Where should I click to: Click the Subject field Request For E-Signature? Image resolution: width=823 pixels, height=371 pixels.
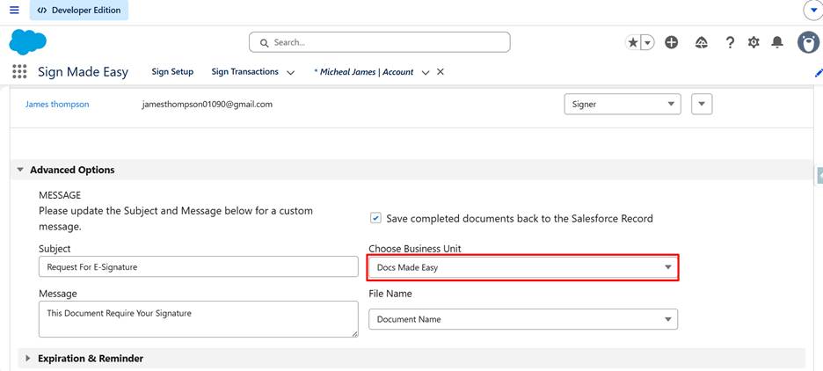(199, 266)
